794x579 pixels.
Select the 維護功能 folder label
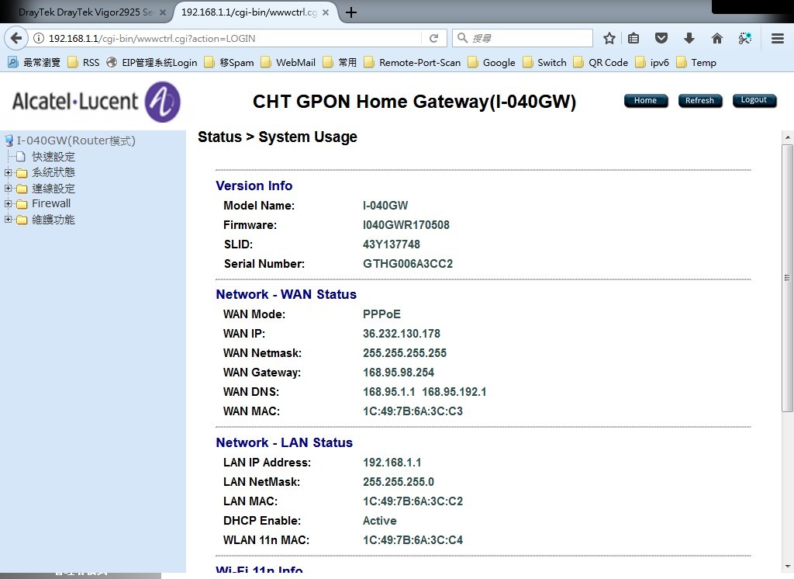coord(54,220)
